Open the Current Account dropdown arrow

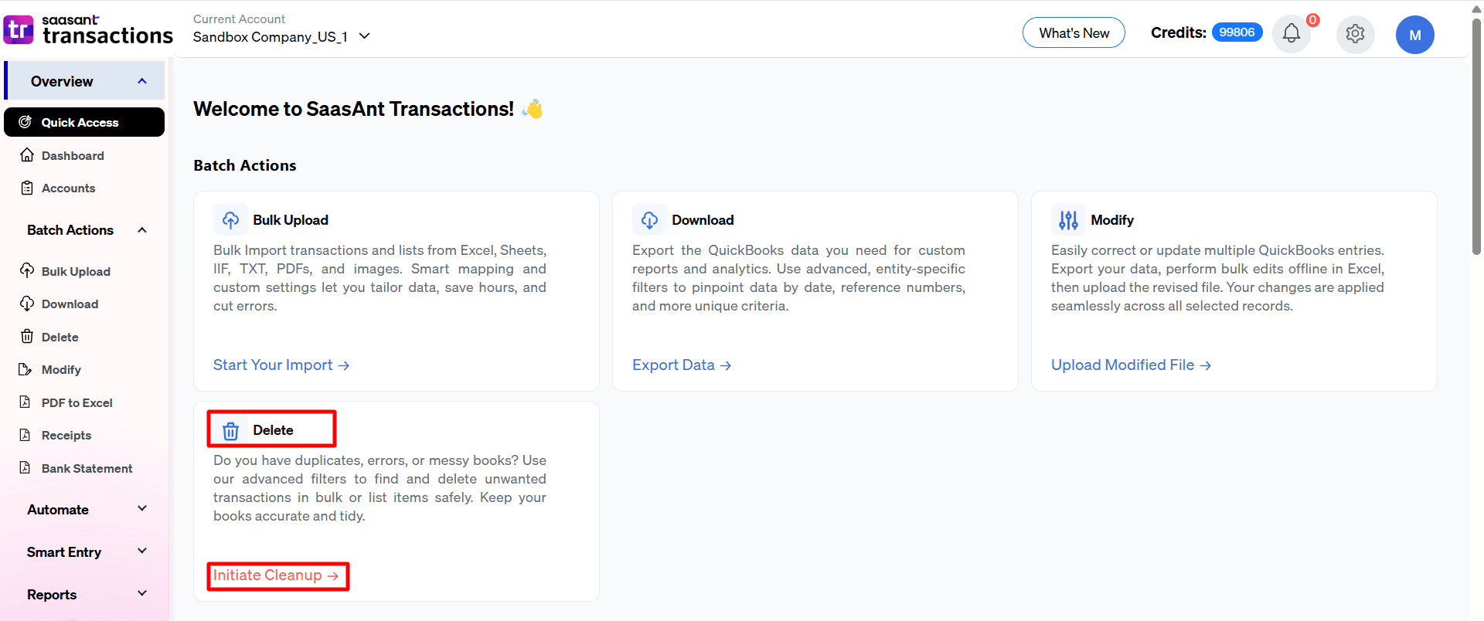tap(365, 36)
